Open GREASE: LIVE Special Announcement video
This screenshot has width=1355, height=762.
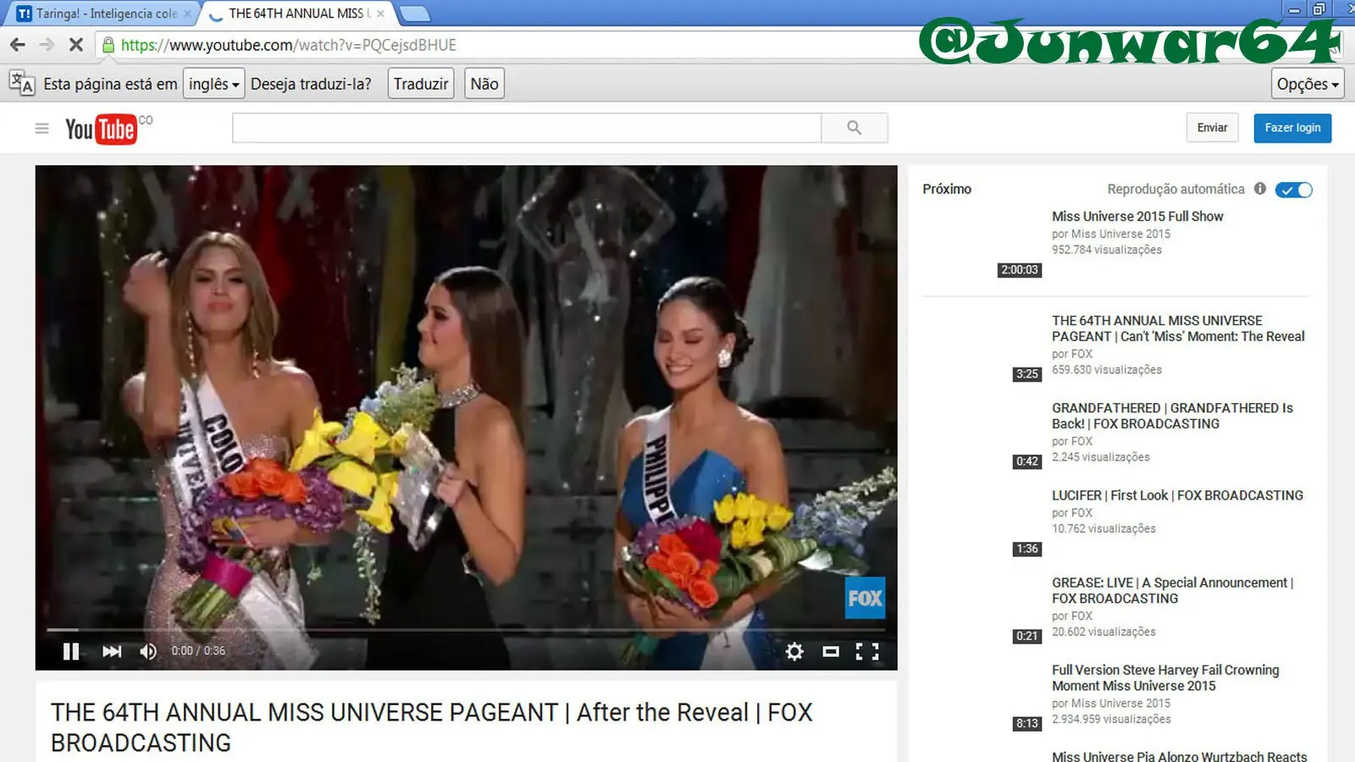1172,590
